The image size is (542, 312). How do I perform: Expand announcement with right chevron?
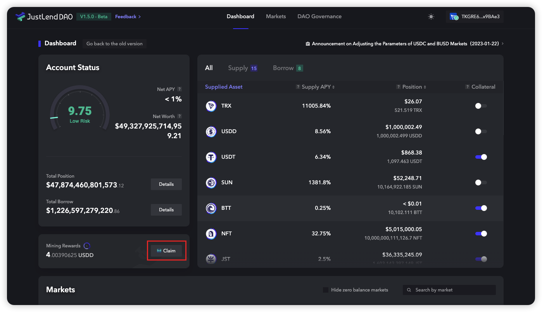pyautogui.click(x=502, y=44)
